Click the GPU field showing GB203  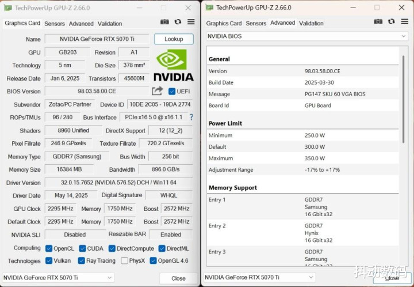tap(68, 52)
